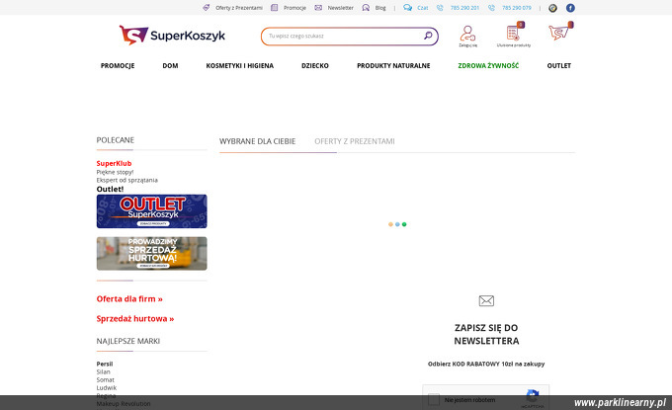Click the 'Oferty z Prezentami' top link

pos(239,8)
